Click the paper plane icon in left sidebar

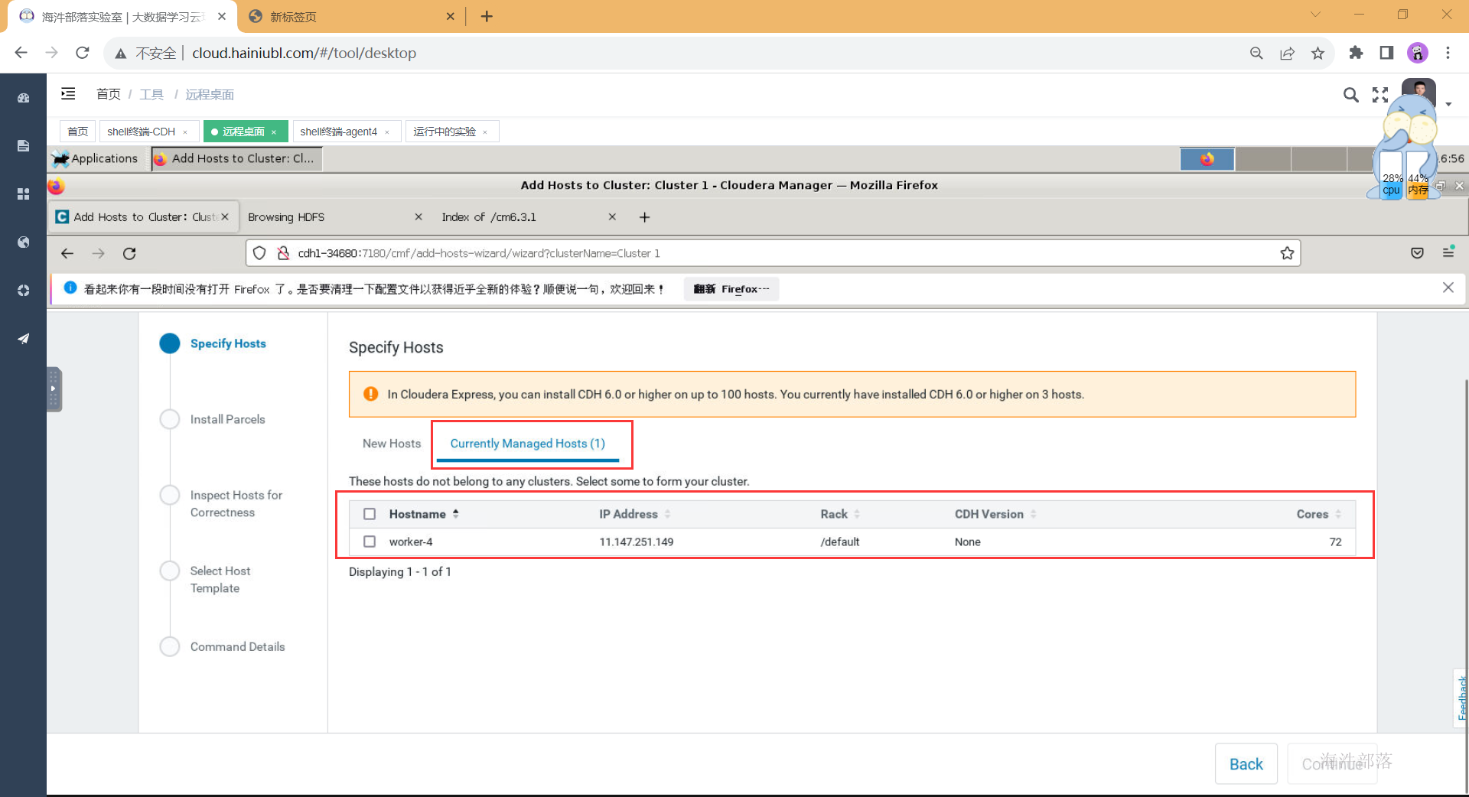[24, 339]
